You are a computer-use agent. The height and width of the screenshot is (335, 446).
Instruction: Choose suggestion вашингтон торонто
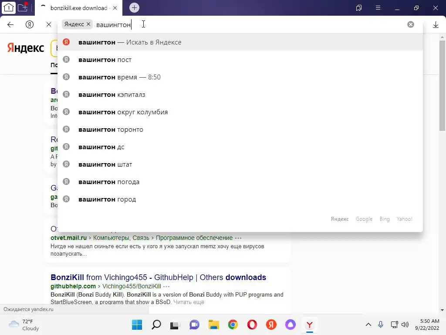point(240,129)
